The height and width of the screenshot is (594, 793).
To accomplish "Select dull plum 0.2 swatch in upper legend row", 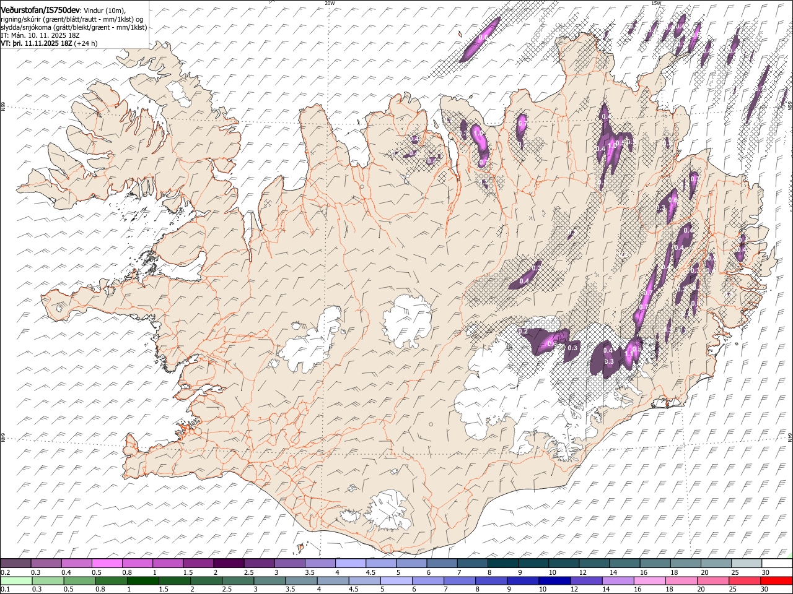I will [x=15, y=563].
